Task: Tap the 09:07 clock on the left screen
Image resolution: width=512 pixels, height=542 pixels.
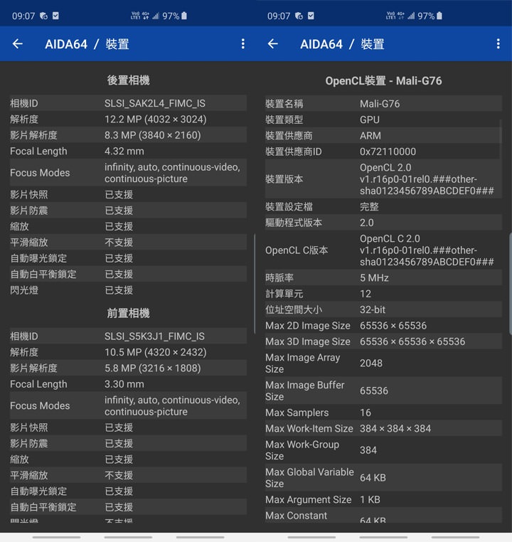Action: click(x=23, y=16)
